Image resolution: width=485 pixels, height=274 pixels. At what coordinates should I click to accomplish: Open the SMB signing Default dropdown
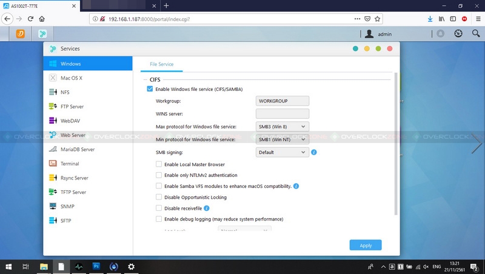[283, 152]
